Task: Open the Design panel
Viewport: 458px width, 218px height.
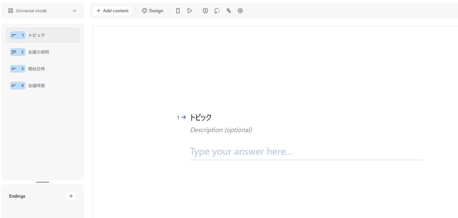Action: coord(153,11)
